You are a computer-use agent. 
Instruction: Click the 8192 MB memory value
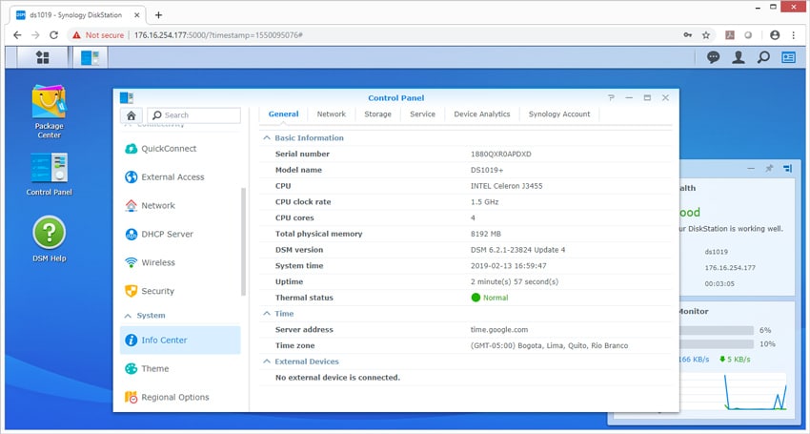(x=486, y=234)
